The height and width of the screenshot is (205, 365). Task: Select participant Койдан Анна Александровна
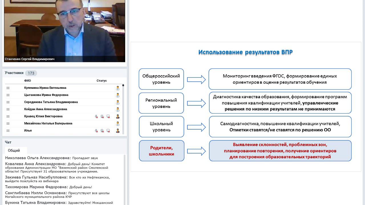[46, 109]
